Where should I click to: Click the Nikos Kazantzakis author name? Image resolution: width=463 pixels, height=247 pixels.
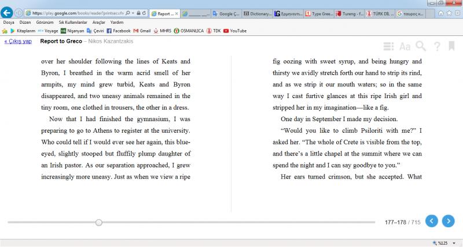point(111,41)
